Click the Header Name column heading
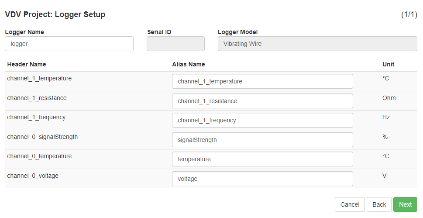 pyautogui.click(x=27, y=64)
